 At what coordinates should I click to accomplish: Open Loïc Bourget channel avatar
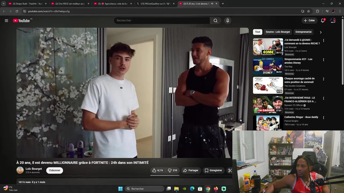(20, 170)
